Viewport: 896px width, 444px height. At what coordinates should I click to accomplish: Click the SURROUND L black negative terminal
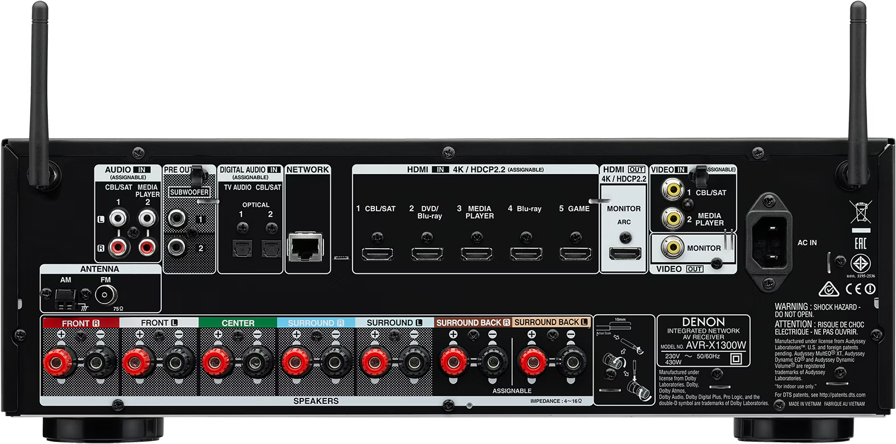[414, 363]
